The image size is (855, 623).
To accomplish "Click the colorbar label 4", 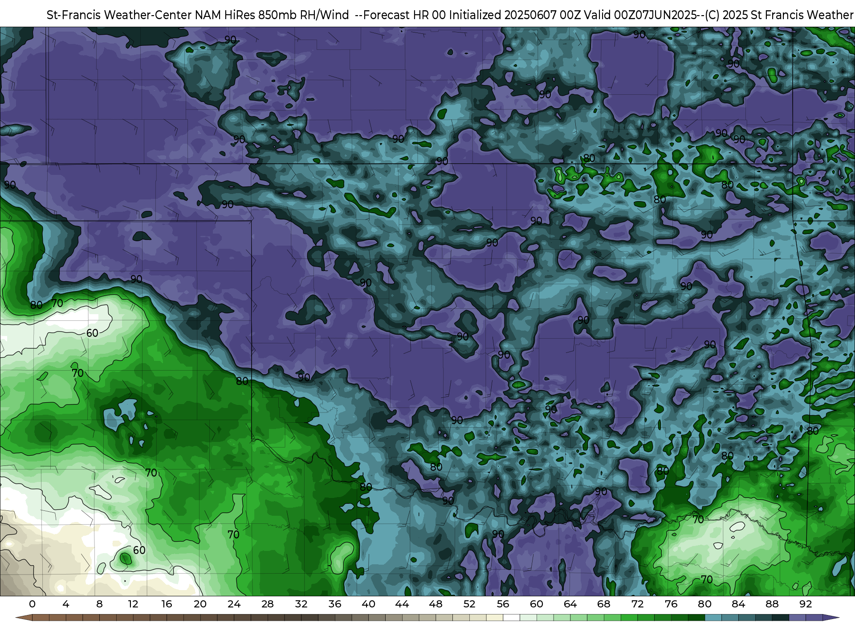I will click(x=66, y=604).
